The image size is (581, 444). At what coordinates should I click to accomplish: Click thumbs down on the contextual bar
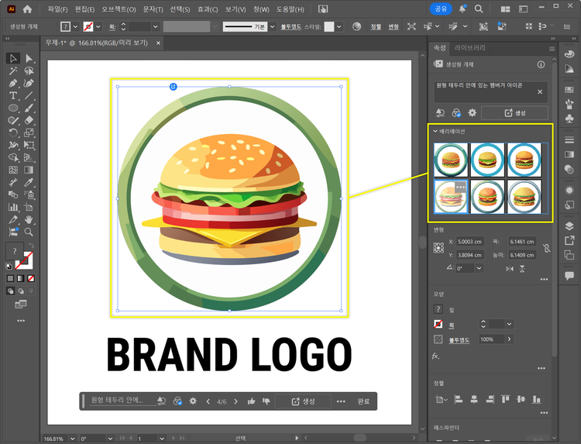(266, 401)
